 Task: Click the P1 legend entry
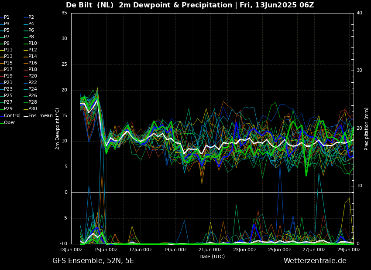[x=7, y=17]
